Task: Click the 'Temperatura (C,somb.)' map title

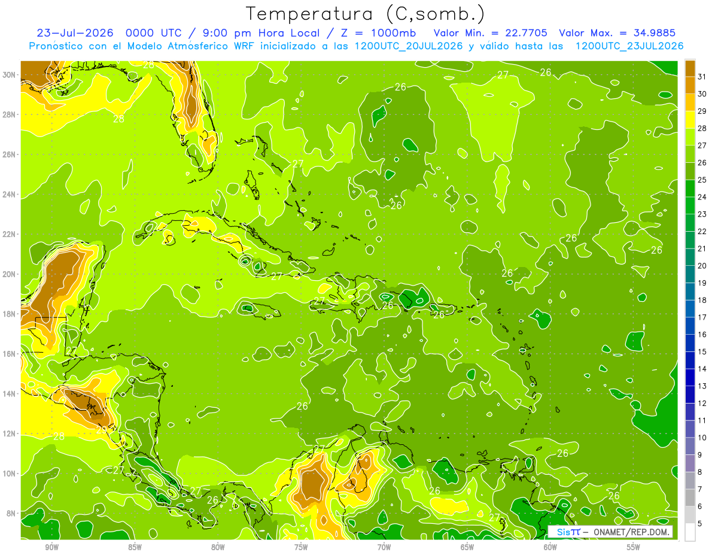Action: 365,14
